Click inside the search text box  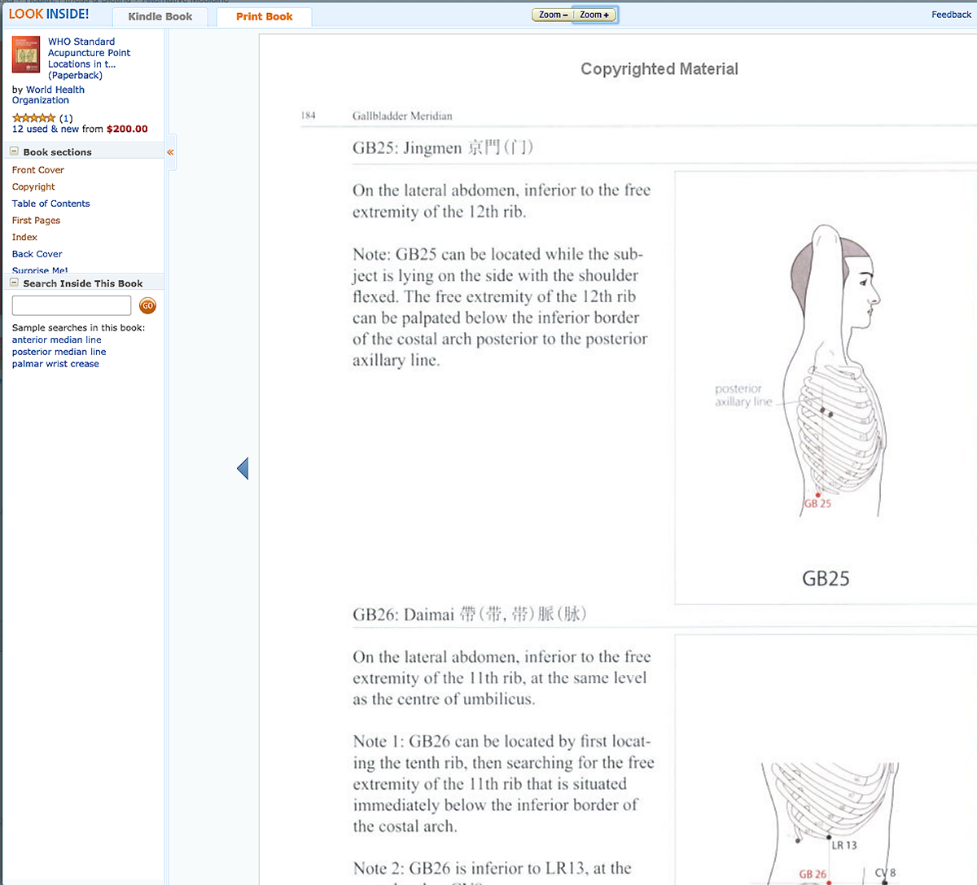[x=71, y=305]
